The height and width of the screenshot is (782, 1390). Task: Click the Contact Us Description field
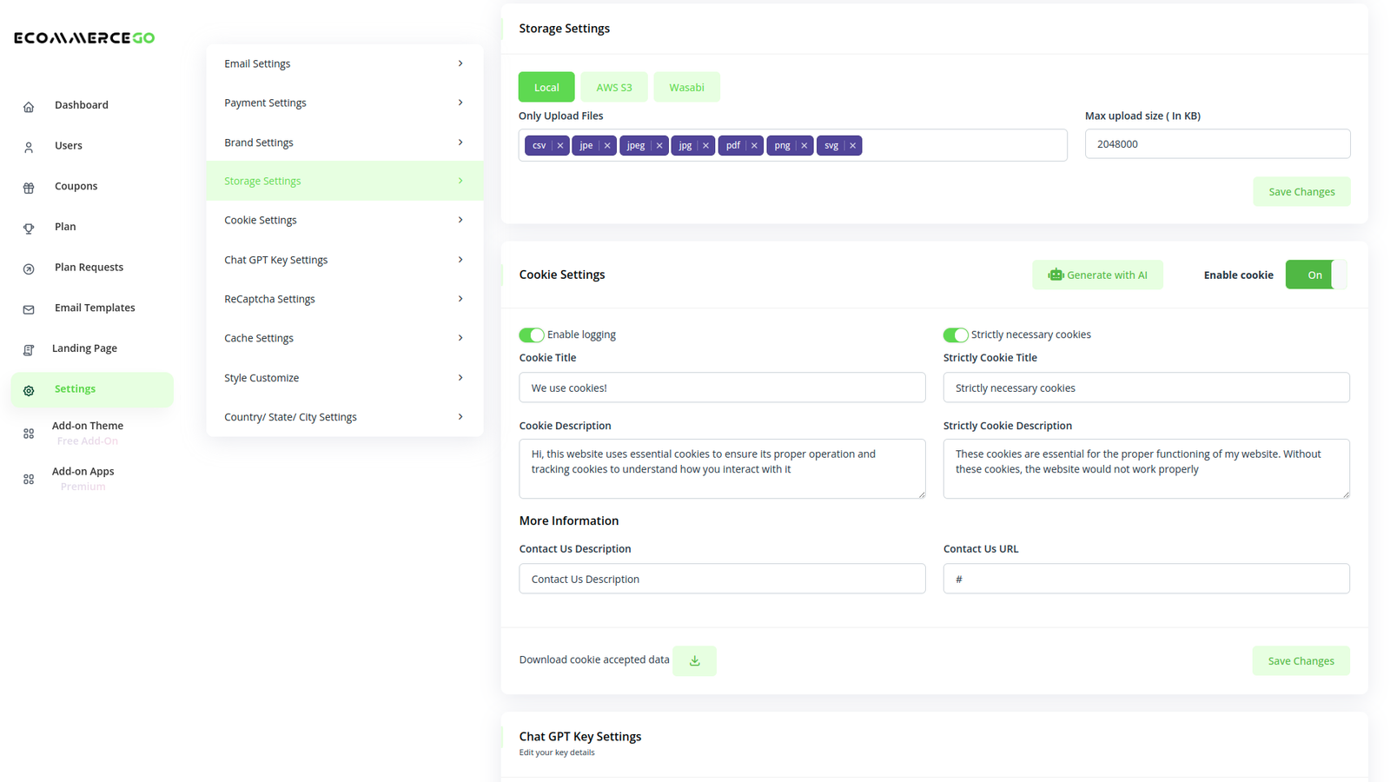(722, 579)
